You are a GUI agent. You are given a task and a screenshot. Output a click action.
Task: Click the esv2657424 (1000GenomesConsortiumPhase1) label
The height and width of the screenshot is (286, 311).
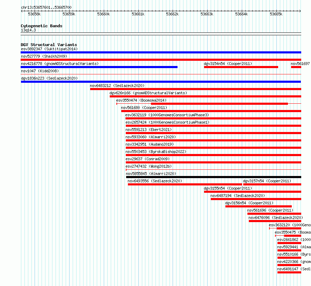(167, 122)
